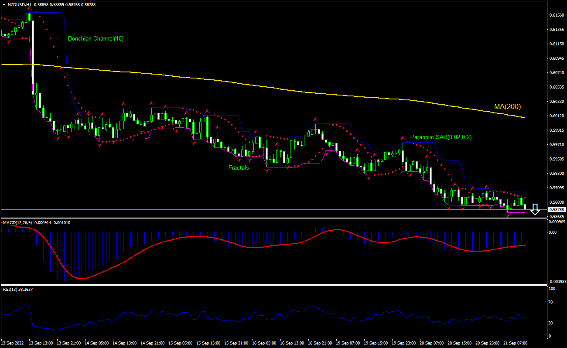Viewport: 567px width, 348px height.
Task: Click the fractal marker below the latest low
Action: (508, 215)
